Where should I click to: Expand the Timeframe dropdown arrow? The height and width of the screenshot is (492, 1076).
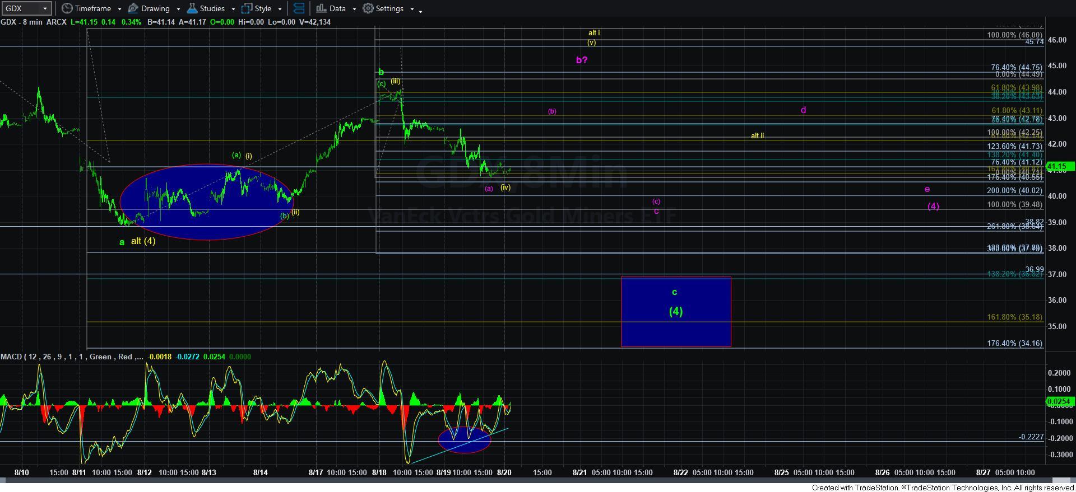pos(119,9)
